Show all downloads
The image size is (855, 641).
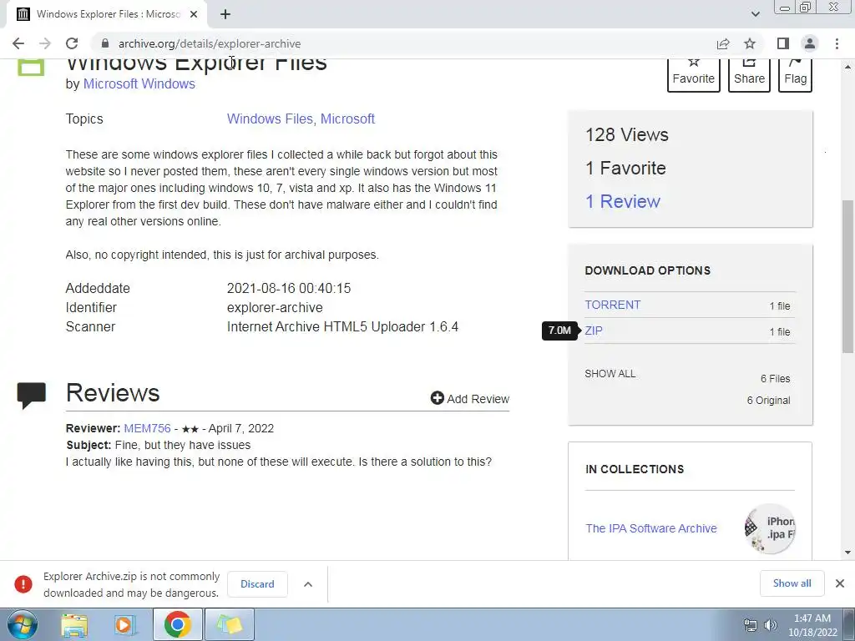pyautogui.click(x=792, y=583)
